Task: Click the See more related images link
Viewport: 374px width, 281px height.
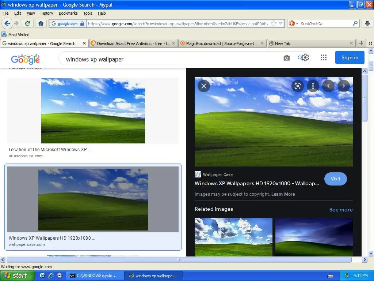Action: [x=341, y=210]
